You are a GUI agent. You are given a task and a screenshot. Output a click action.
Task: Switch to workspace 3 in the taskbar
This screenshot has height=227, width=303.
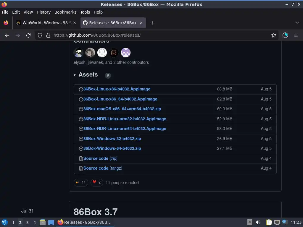(28, 223)
